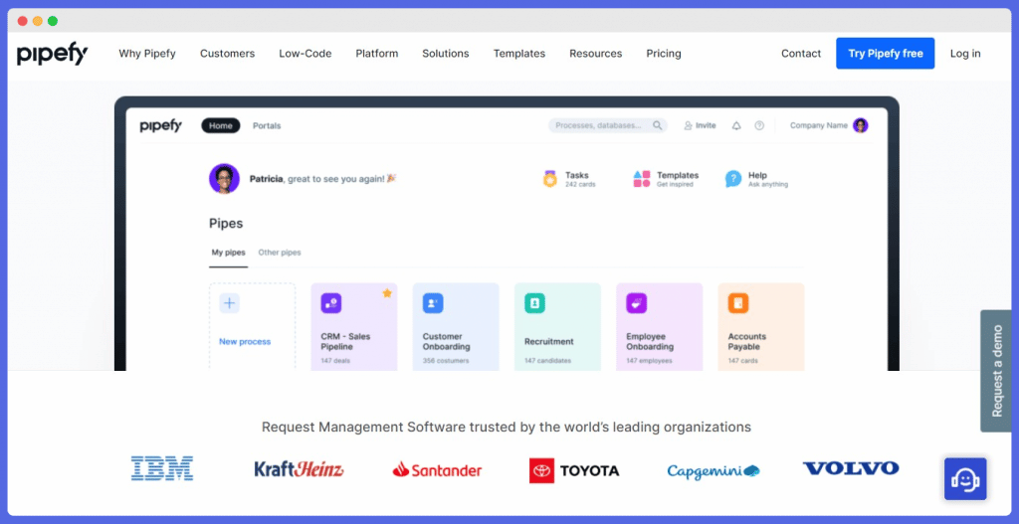Open the Platform menu item

[377, 54]
